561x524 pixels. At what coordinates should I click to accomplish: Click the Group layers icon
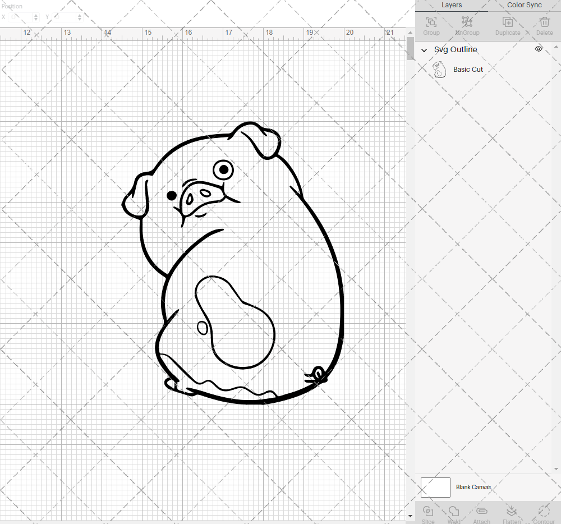click(431, 22)
